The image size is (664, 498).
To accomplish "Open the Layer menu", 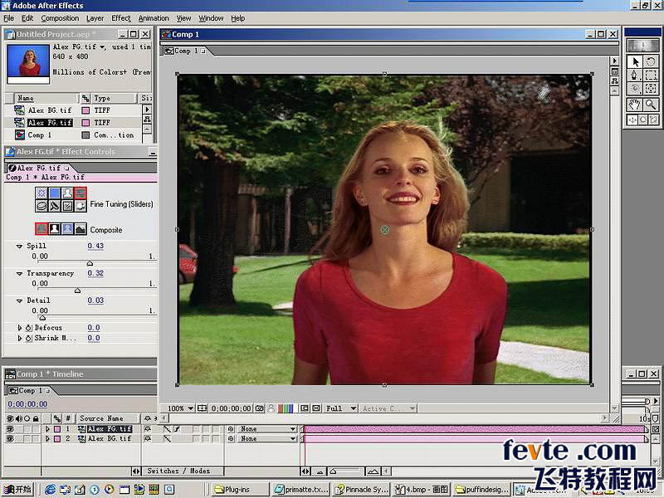I will pos(95,18).
